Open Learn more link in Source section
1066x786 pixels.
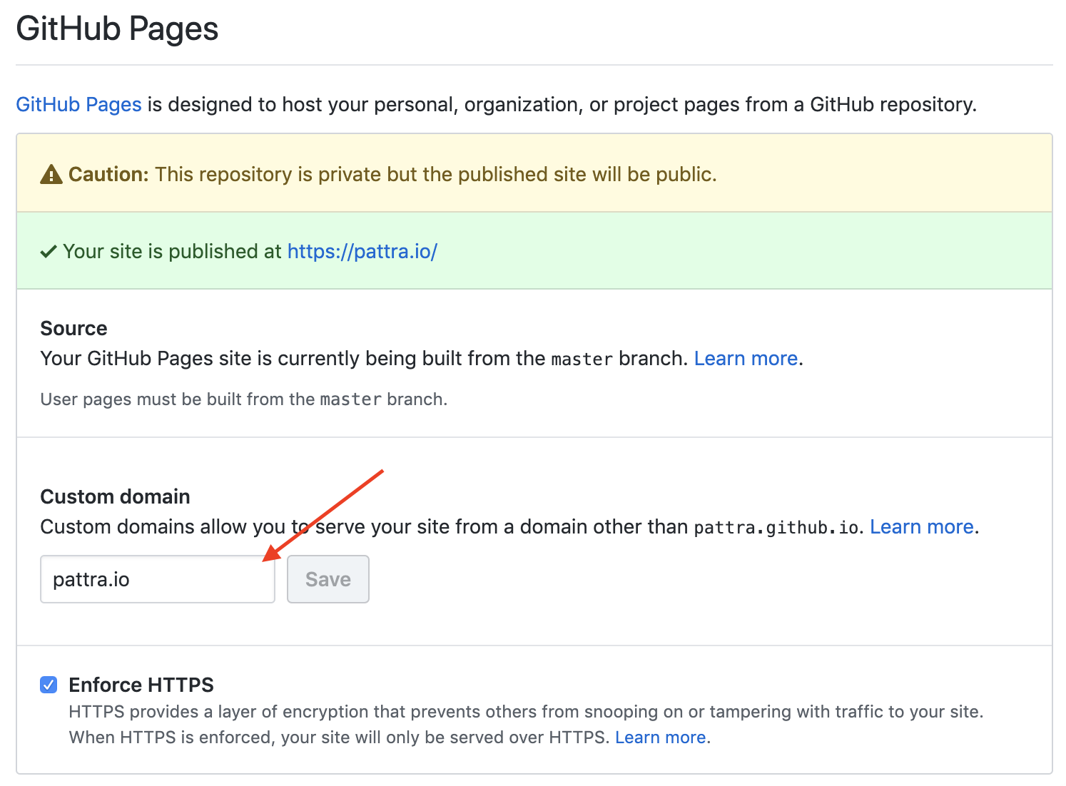746,358
